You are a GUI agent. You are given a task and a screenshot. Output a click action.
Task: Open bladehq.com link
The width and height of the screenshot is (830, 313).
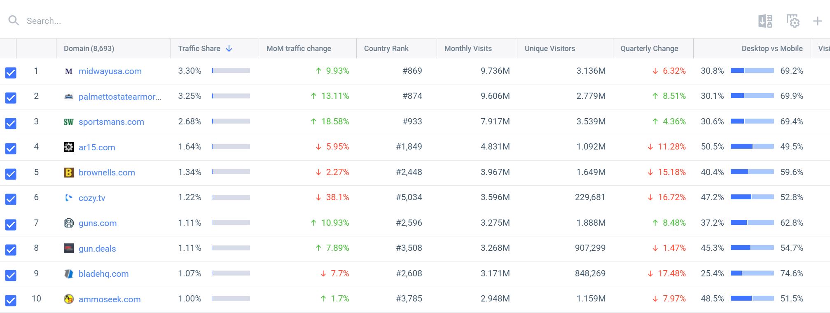(x=103, y=274)
